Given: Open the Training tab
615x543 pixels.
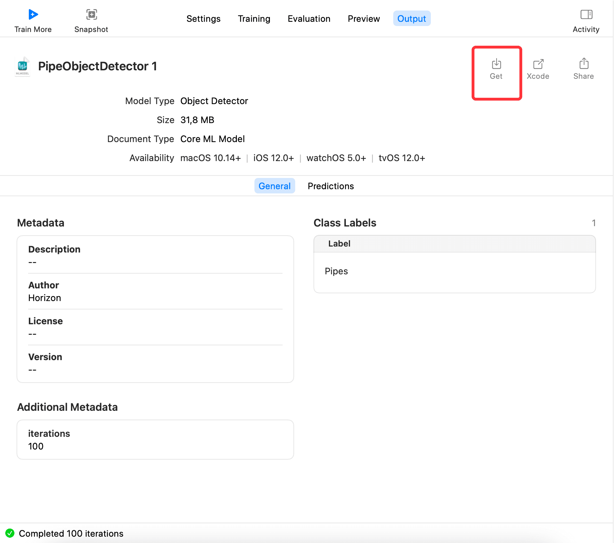Looking at the screenshot, I should [x=254, y=19].
